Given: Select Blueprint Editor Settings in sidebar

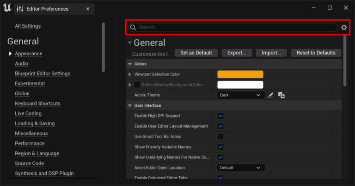Looking at the screenshot, I should (x=43, y=74).
